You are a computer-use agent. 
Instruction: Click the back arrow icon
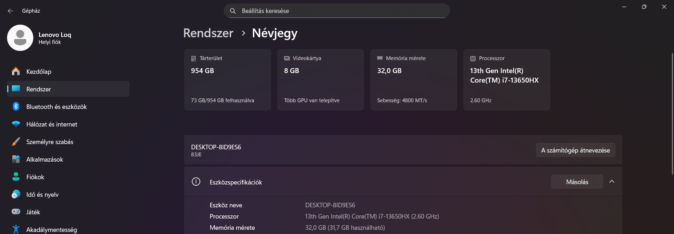[11, 11]
